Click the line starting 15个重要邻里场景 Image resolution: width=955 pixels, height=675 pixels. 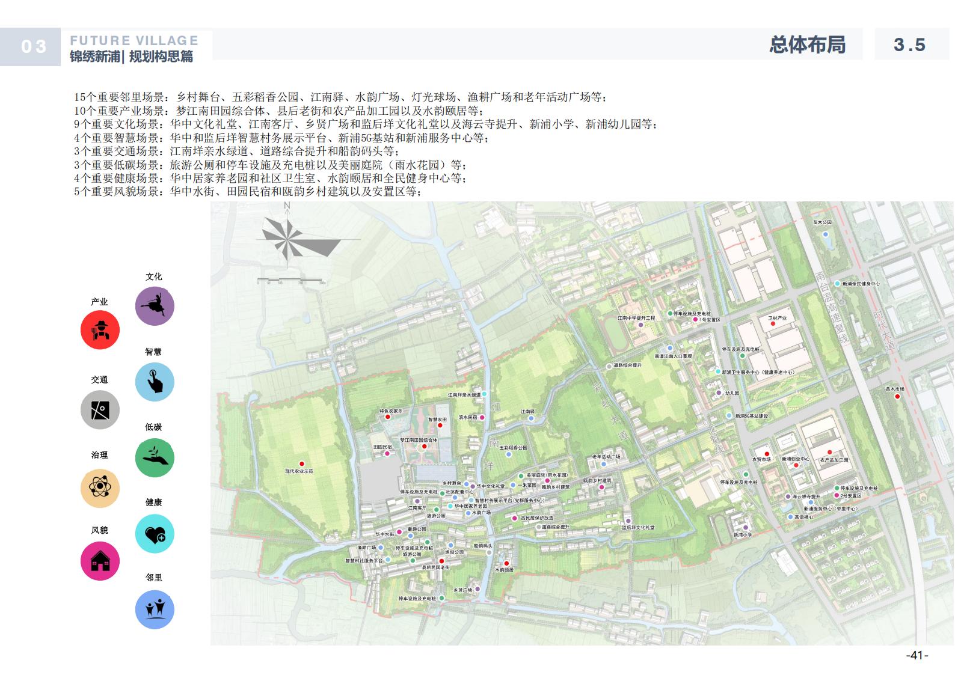[x=340, y=97]
